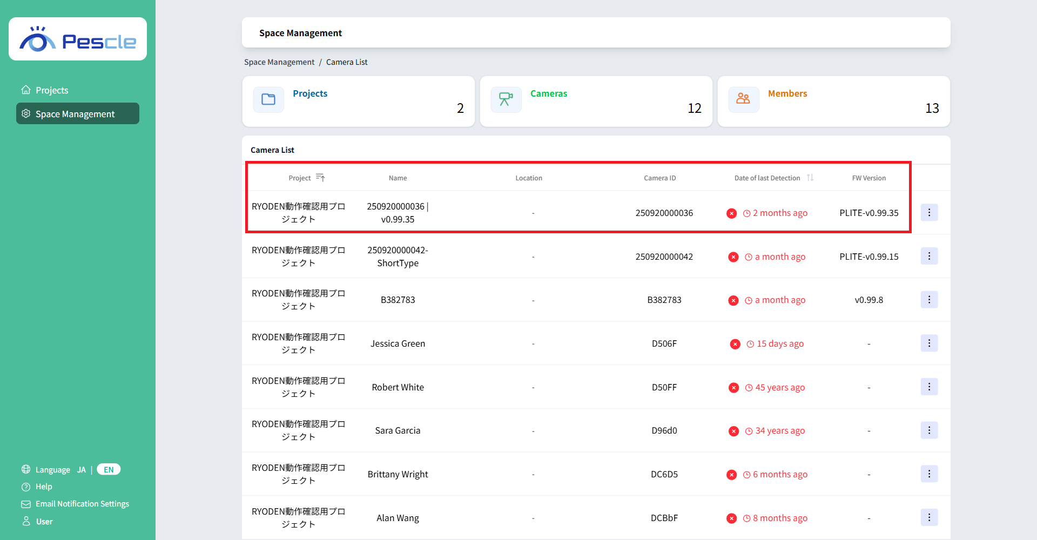This screenshot has width=1037, height=540.
Task: Sort by Project column ascending icon
Action: (320, 178)
